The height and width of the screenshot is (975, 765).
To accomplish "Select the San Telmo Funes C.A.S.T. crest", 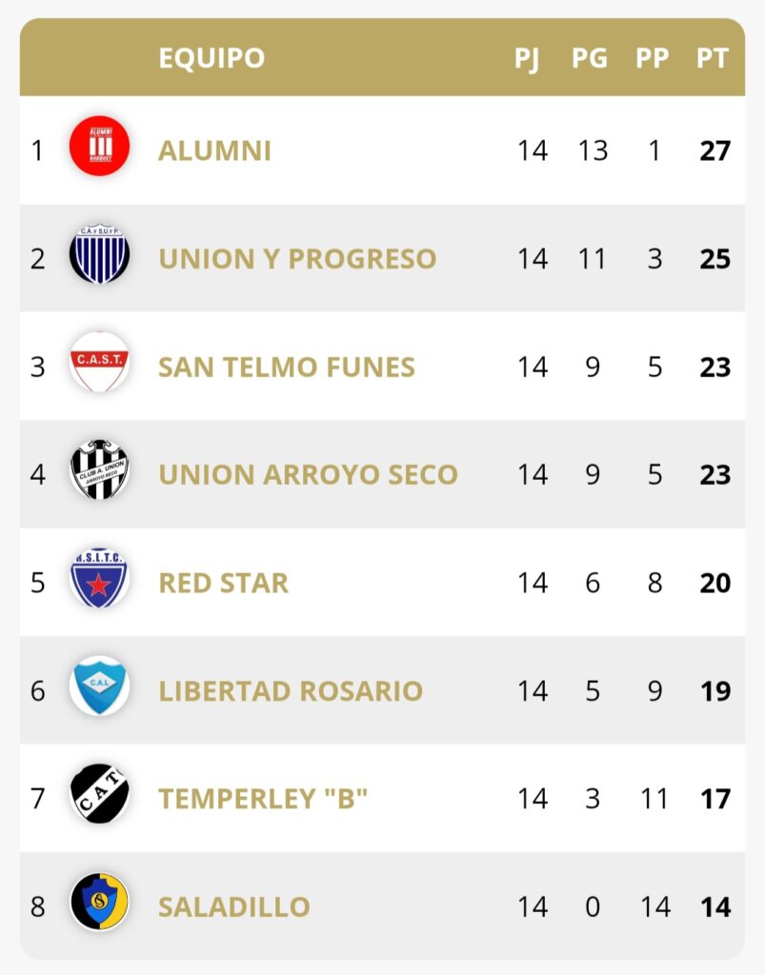I will [99, 362].
